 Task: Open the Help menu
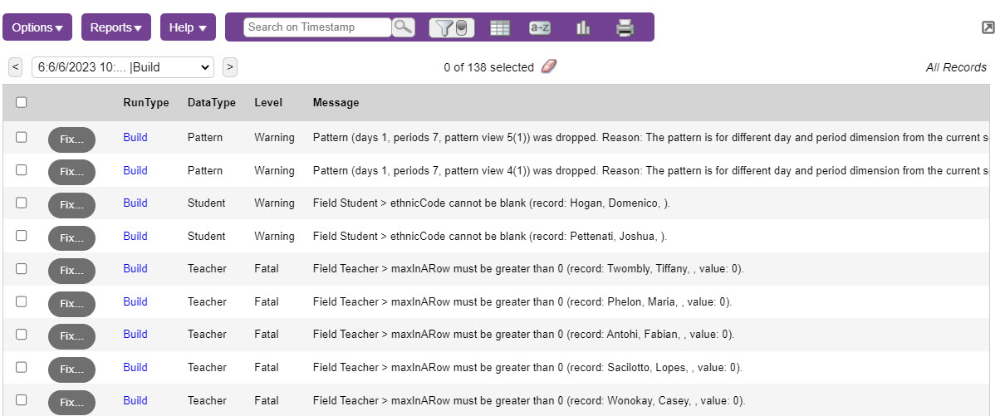coord(188,27)
